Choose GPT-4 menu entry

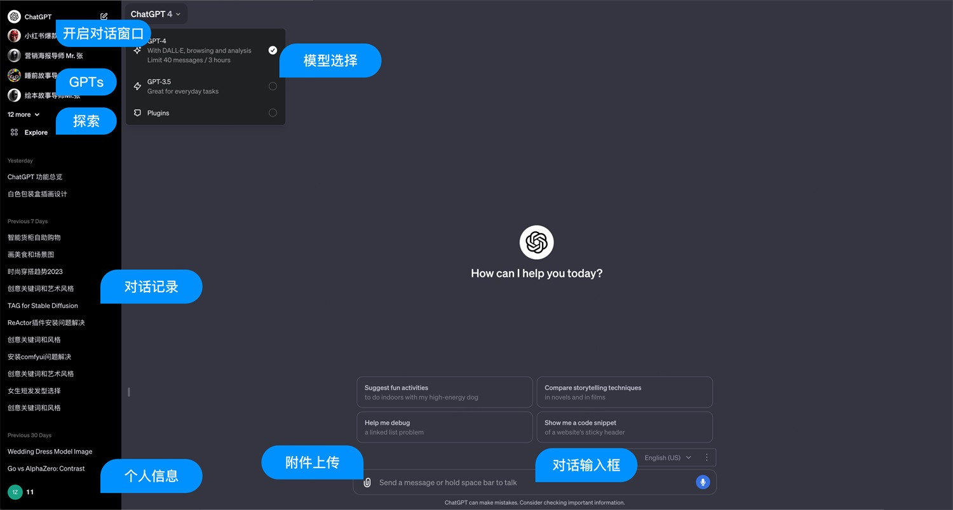click(205, 50)
